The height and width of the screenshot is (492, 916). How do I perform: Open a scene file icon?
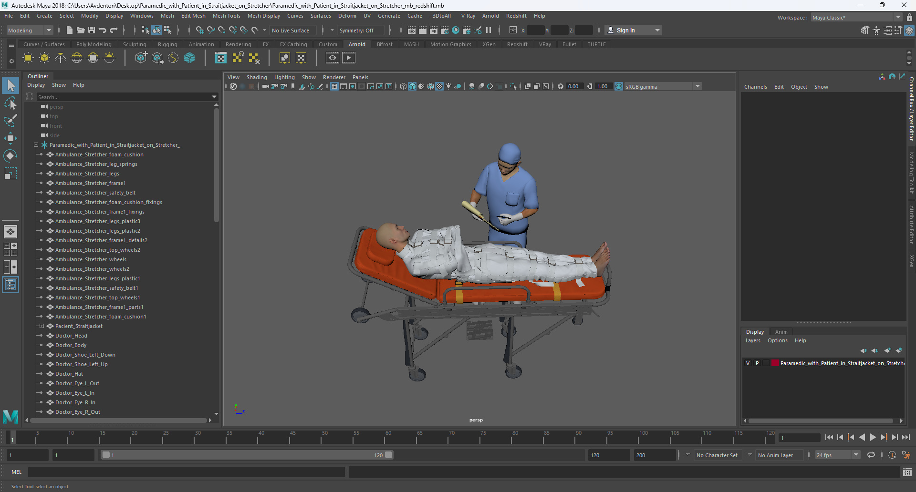pyautogui.click(x=81, y=30)
